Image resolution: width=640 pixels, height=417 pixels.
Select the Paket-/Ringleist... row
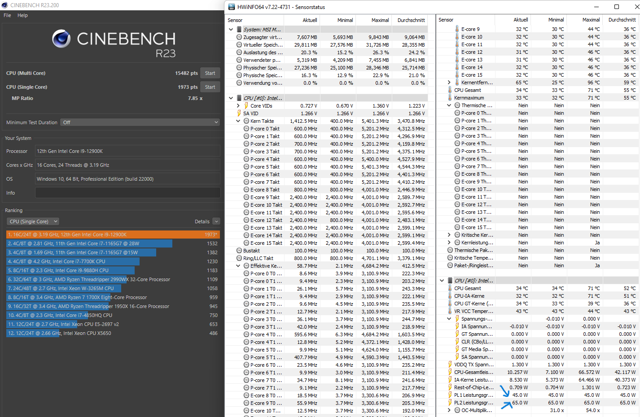(537, 265)
